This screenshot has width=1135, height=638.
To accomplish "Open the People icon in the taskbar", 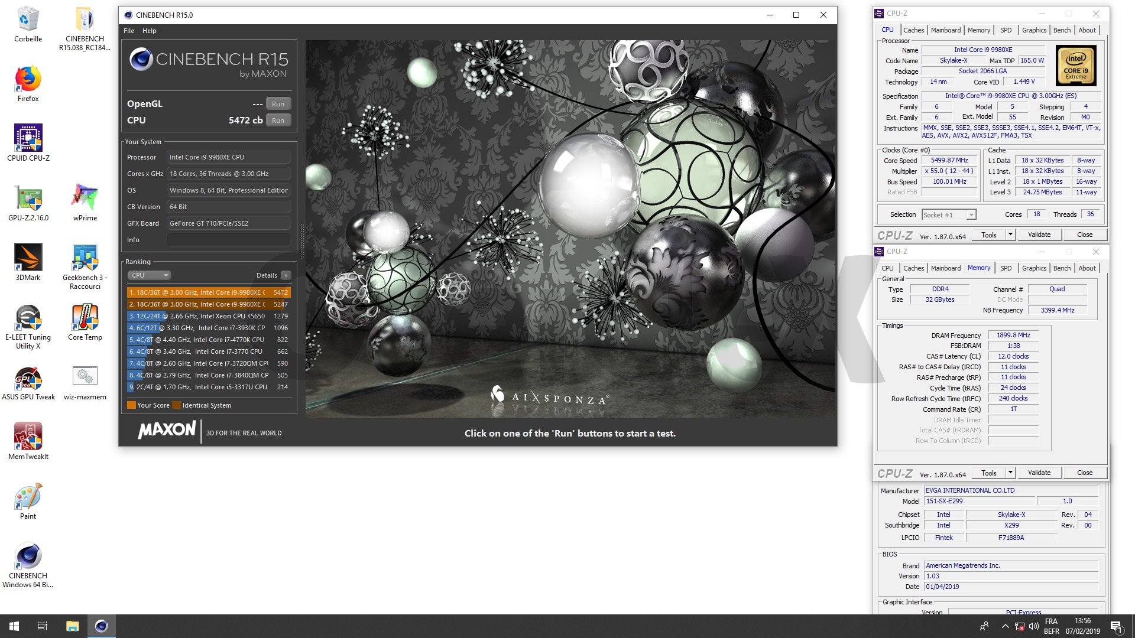I will (x=984, y=626).
